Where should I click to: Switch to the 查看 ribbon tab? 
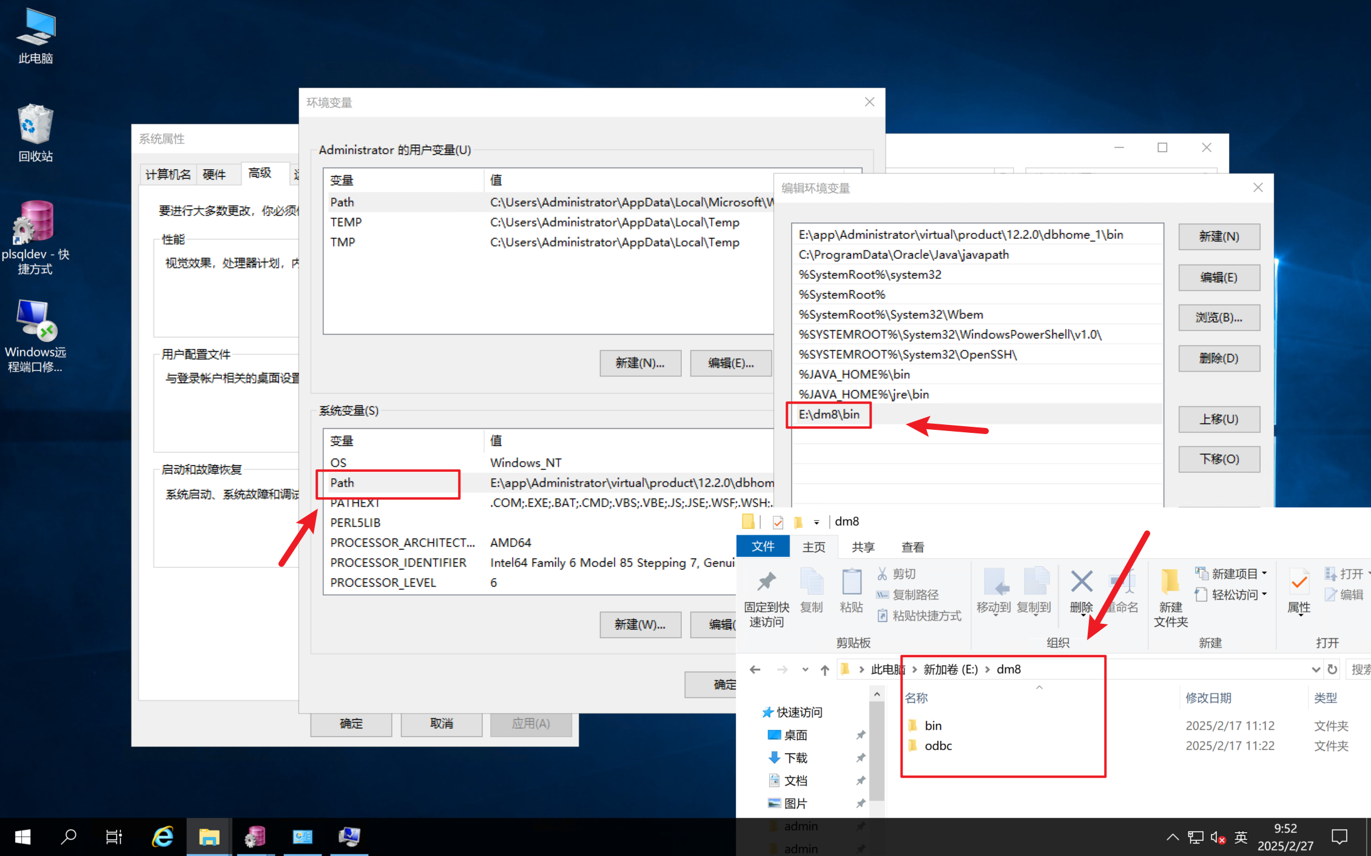912,547
